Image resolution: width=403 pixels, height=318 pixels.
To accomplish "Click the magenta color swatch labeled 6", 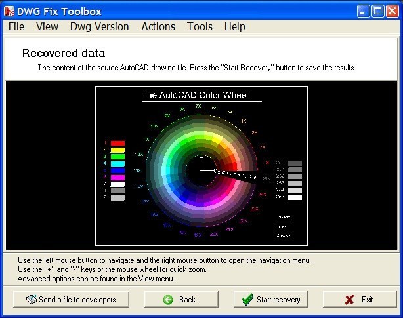I will coord(117,177).
